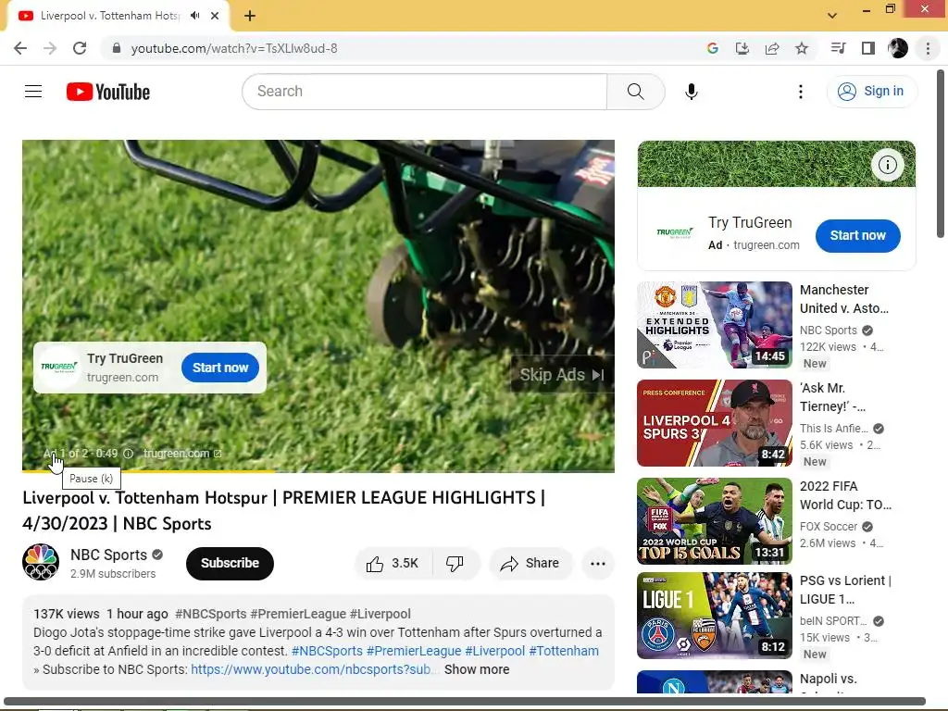
Task: Open trugreen.com link in video player
Action: 182,454
